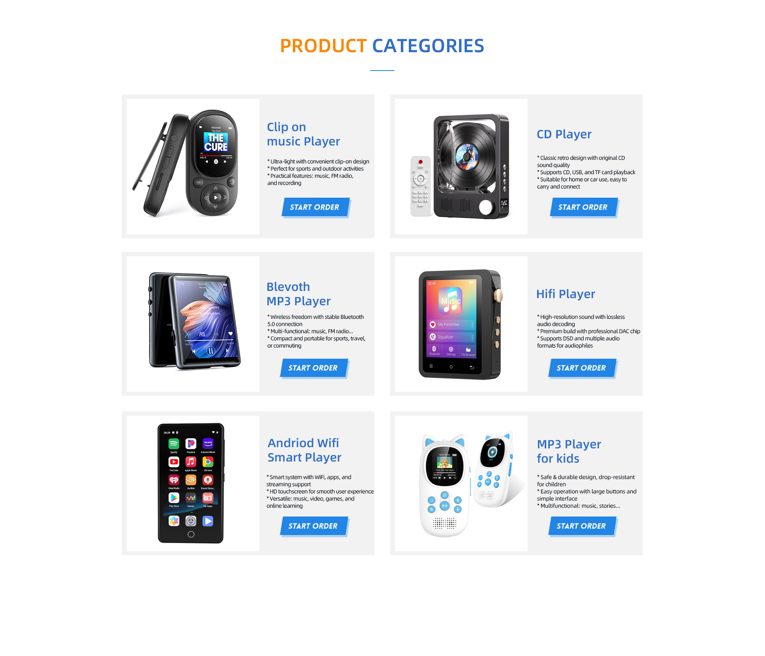This screenshot has width=765, height=656.
Task: Click START ORDER for MP3 Player for kids
Action: 582,526
